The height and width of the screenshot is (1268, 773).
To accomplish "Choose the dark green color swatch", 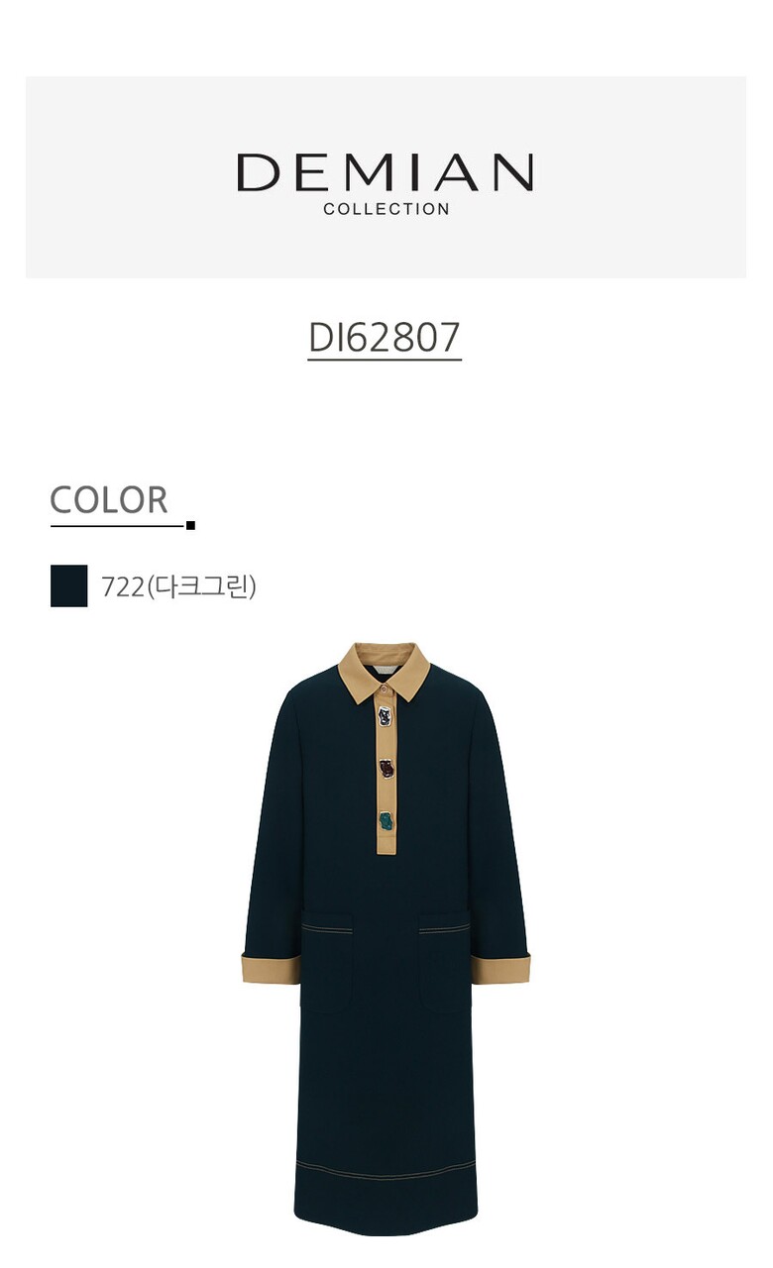I will 68,585.
